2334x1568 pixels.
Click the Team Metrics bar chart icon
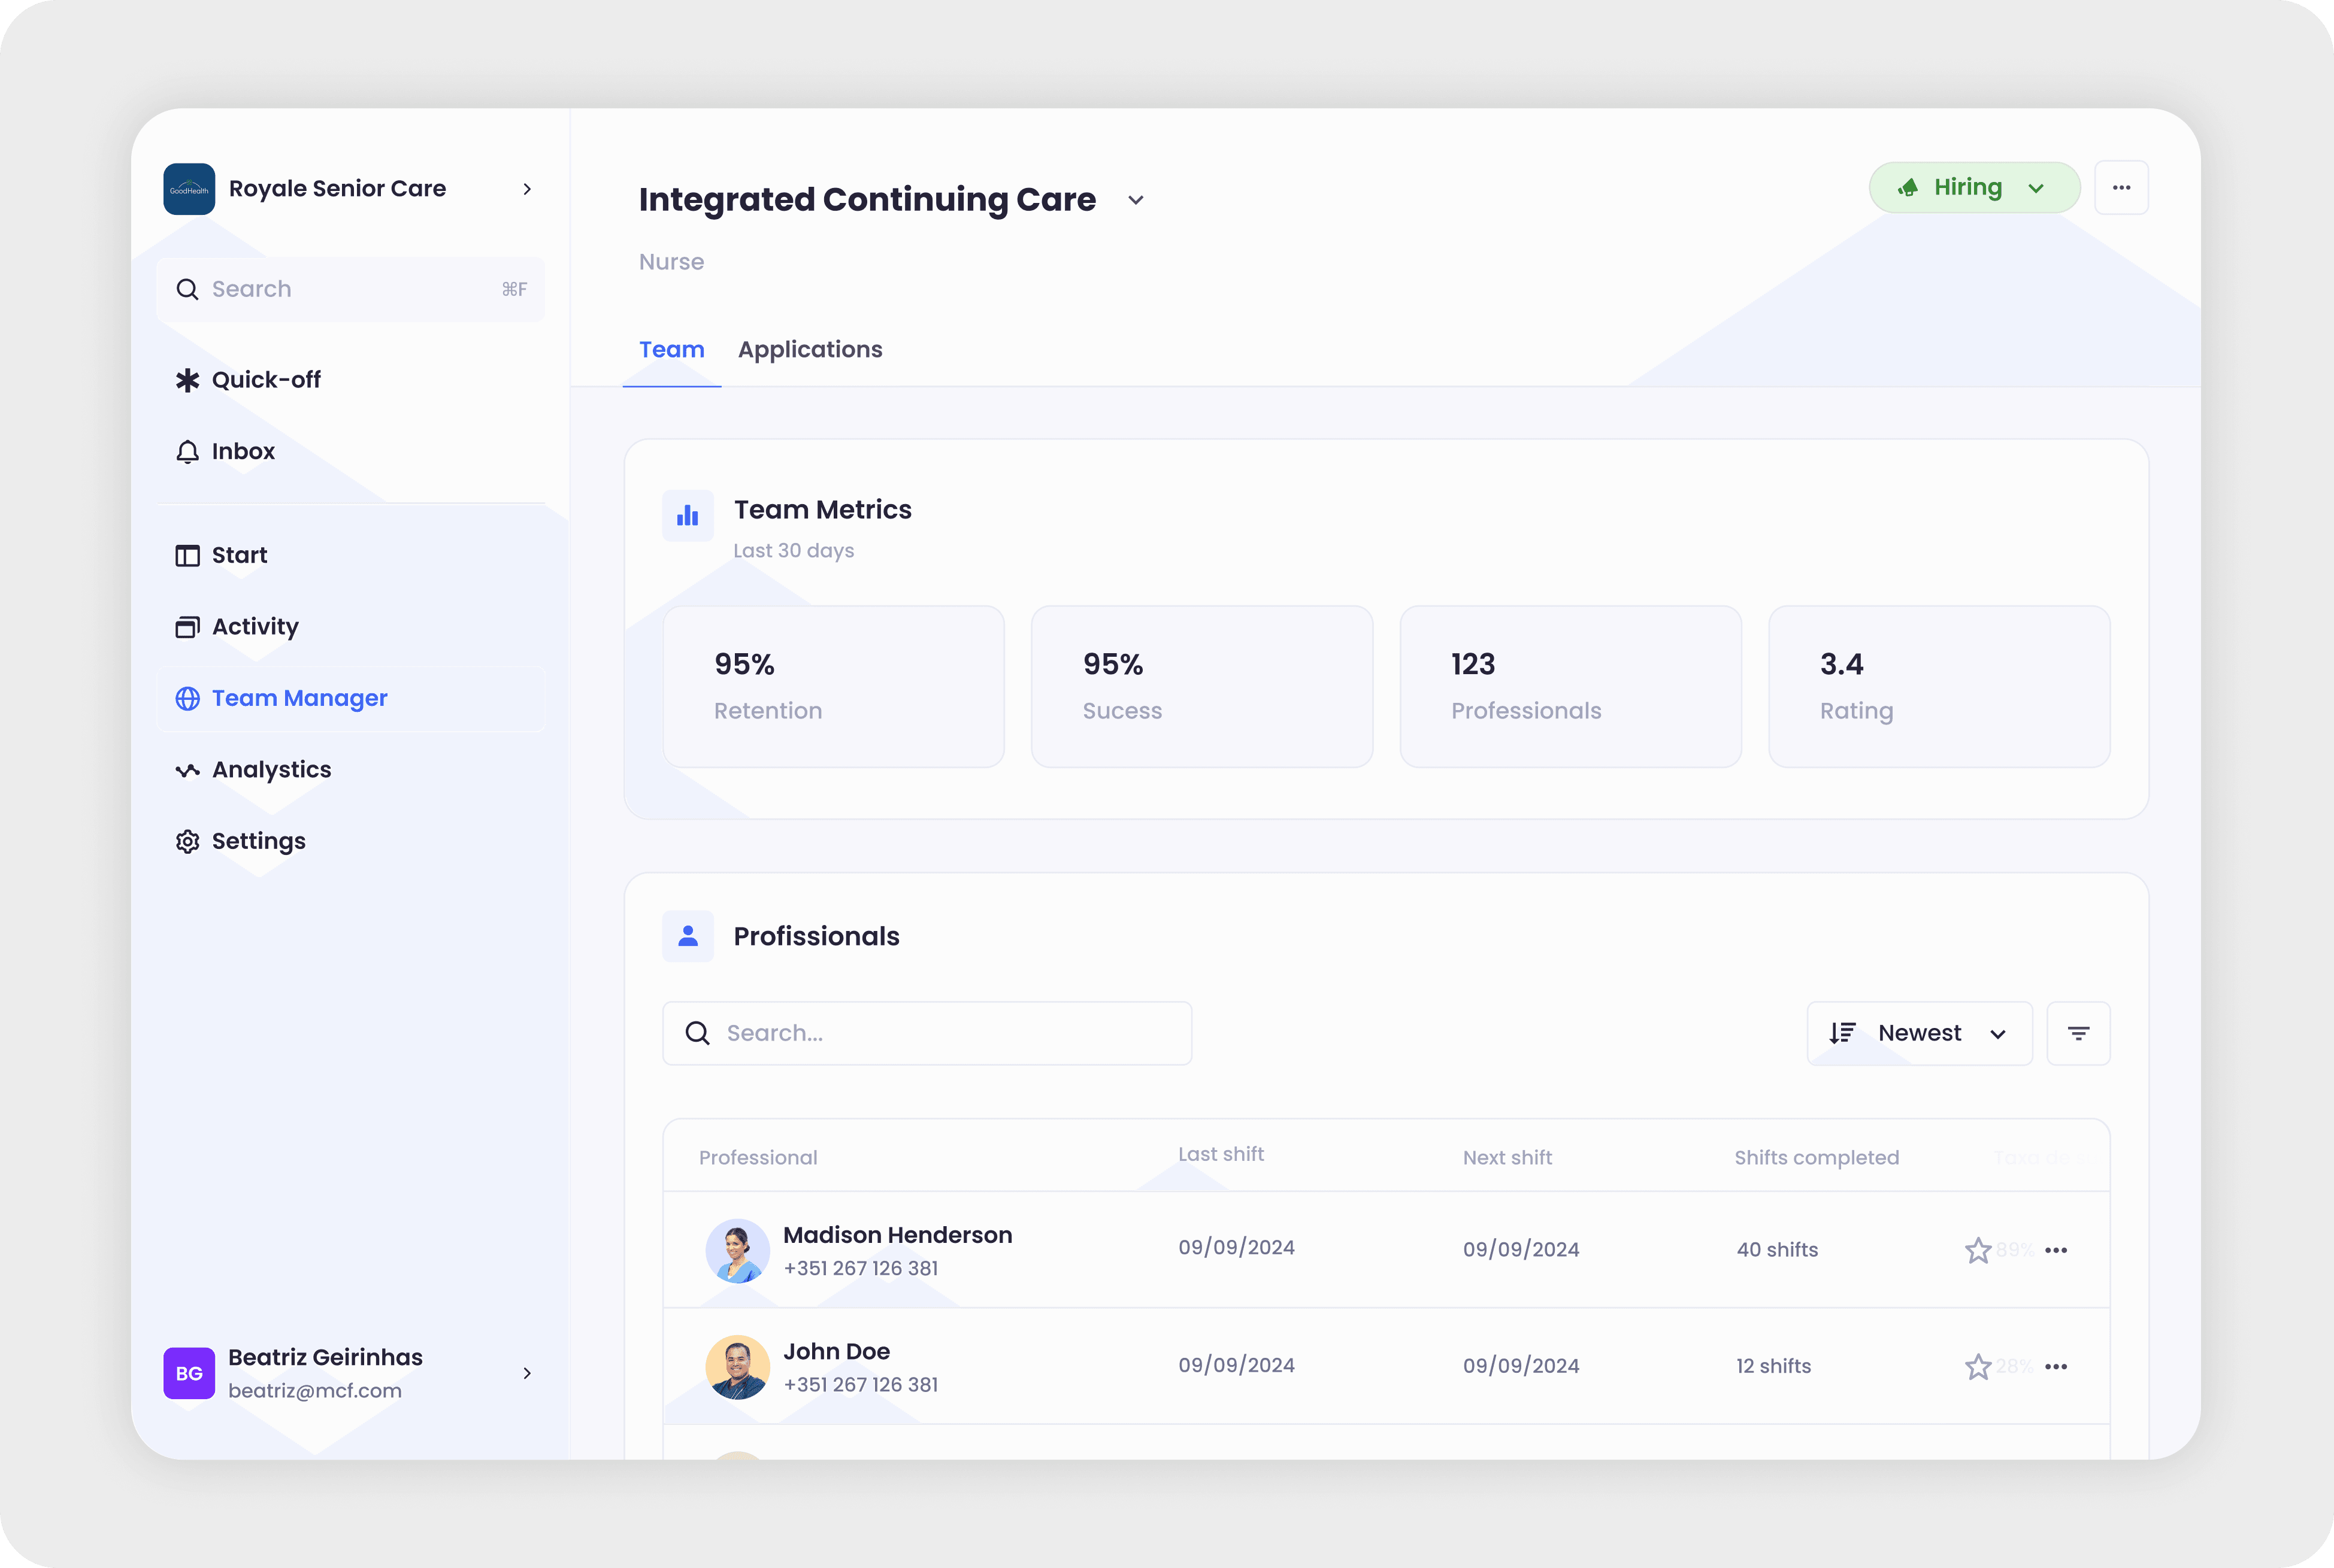(688, 516)
